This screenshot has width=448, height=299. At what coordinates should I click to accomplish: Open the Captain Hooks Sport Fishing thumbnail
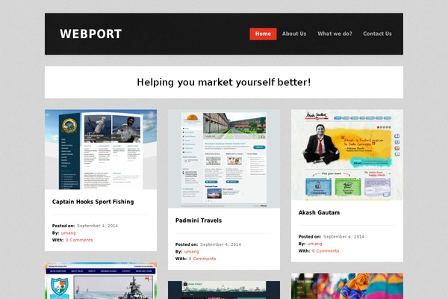[101, 149]
